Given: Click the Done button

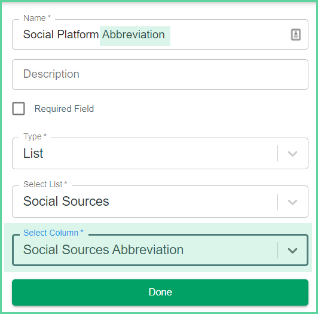Looking at the screenshot, I should (160, 292).
